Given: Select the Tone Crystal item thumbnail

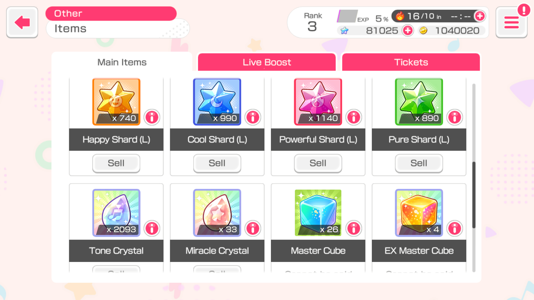Looking at the screenshot, I should tap(116, 213).
